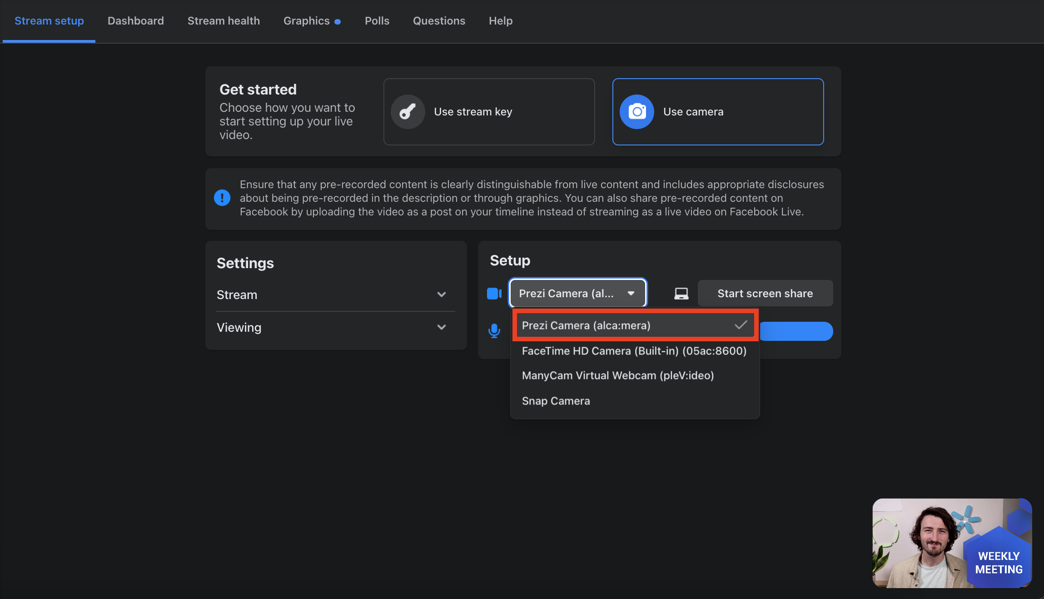
Task: Open the Prezi Camera source dropdown
Action: tap(577, 294)
